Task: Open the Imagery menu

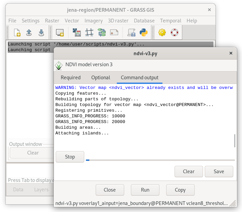Action: click(94, 21)
